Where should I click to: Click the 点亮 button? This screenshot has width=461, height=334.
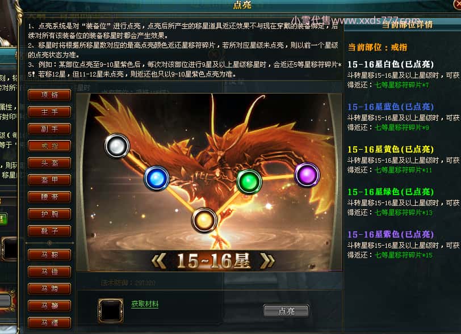[286, 311]
